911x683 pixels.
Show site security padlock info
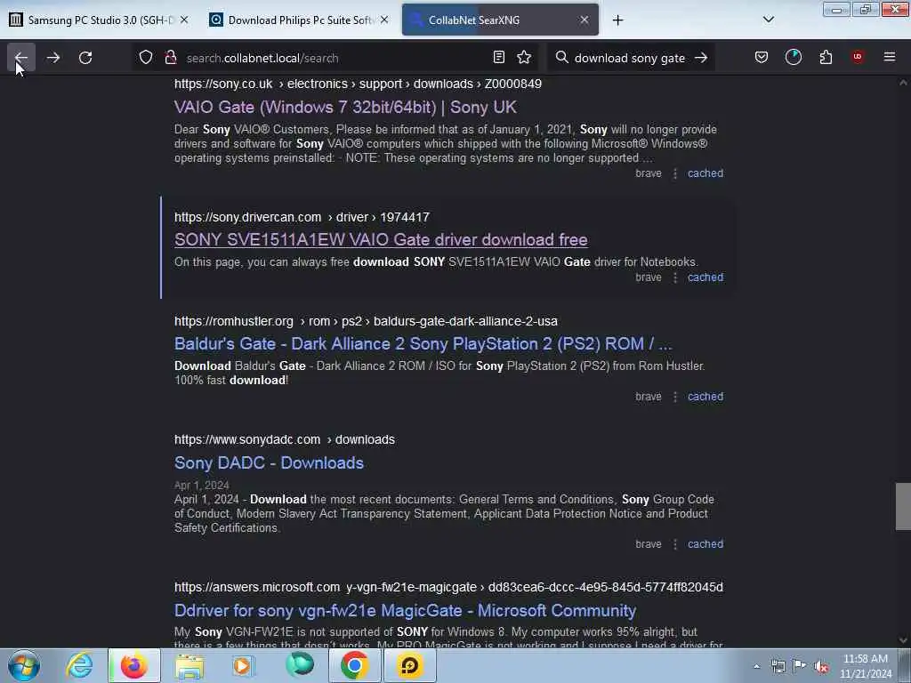coord(171,58)
